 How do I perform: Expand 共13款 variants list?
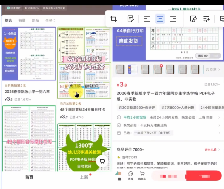[213, 70]
